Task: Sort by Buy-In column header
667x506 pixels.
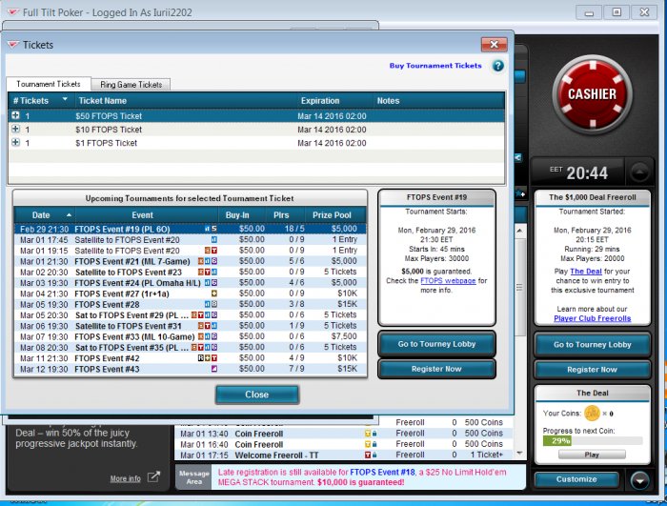Action: 242,215
